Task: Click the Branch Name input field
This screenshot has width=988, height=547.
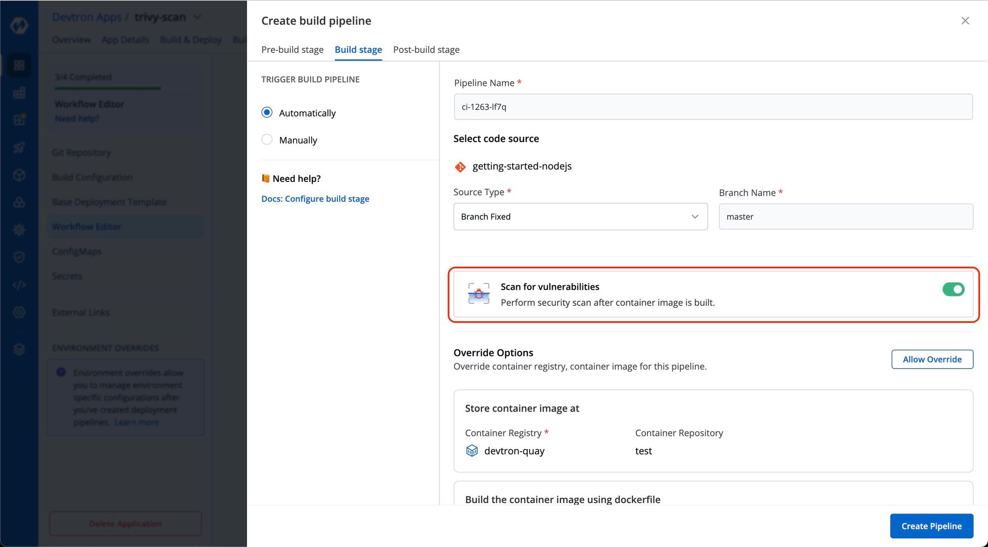Action: pos(846,216)
